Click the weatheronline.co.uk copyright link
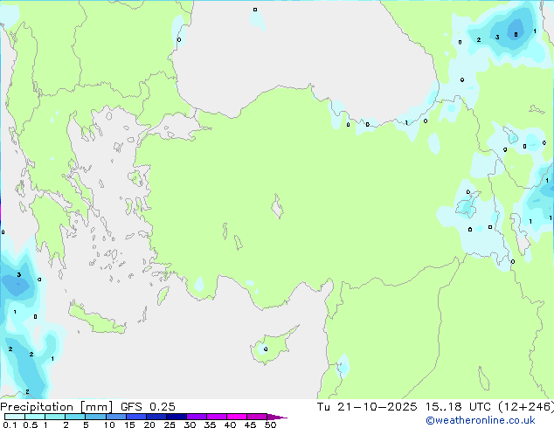 (x=481, y=420)
